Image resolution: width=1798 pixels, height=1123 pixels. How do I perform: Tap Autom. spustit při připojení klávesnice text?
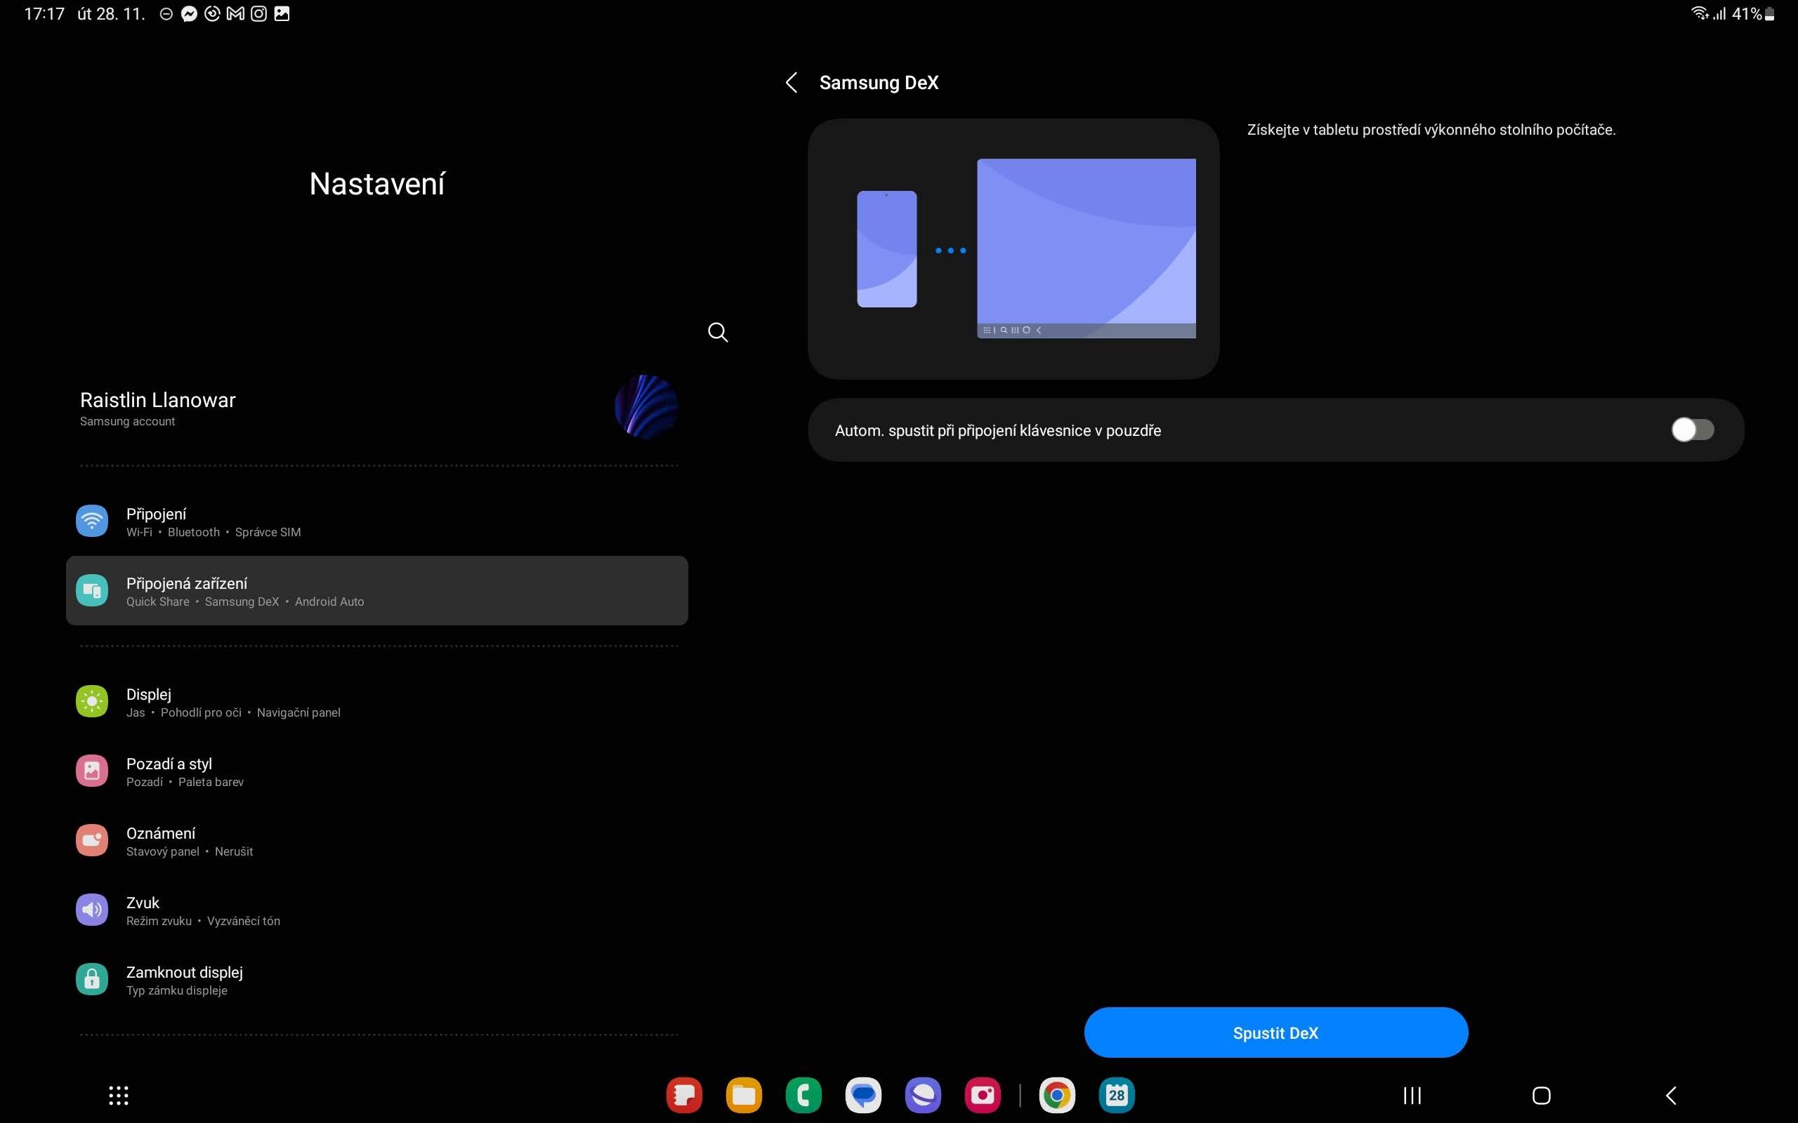pyautogui.click(x=998, y=431)
